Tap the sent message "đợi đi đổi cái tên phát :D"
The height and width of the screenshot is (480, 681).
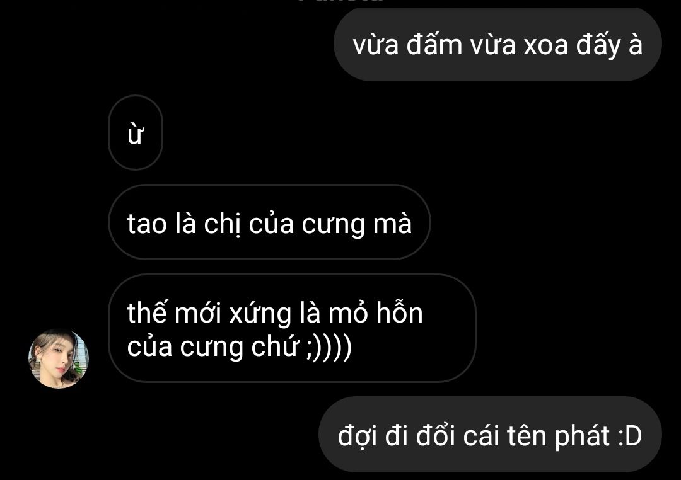pos(490,435)
